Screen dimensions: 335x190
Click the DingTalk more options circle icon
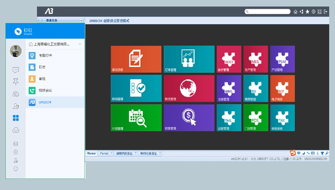(16, 169)
